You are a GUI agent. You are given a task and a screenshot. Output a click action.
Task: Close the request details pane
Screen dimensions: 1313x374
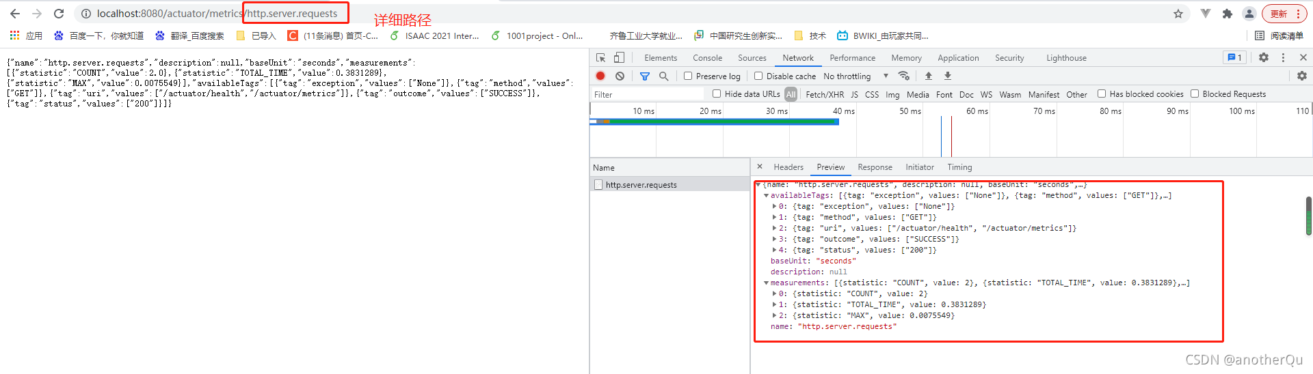[760, 167]
